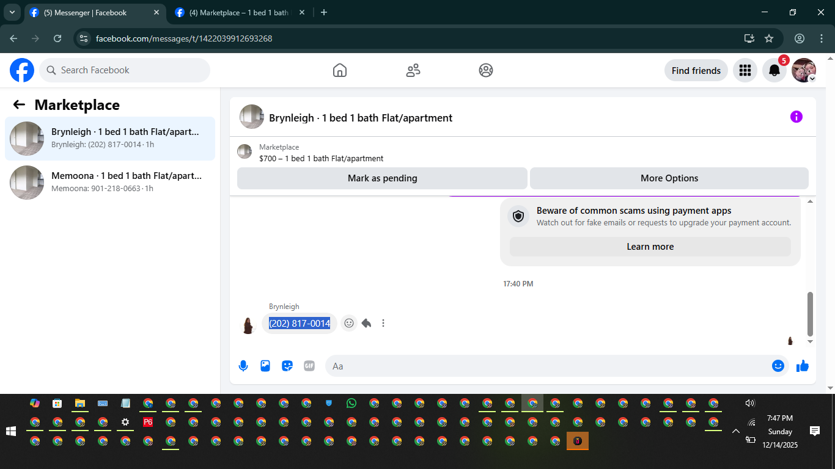835x469 pixels.
Task: Switch to the Messenger | Facebook tab
Action: point(95,12)
